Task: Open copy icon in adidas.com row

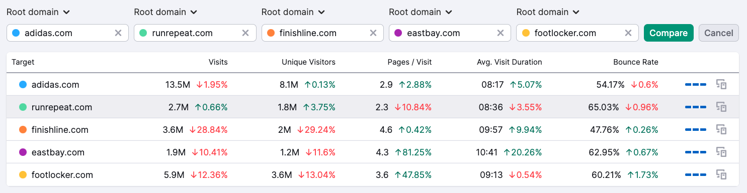Action: (721, 85)
